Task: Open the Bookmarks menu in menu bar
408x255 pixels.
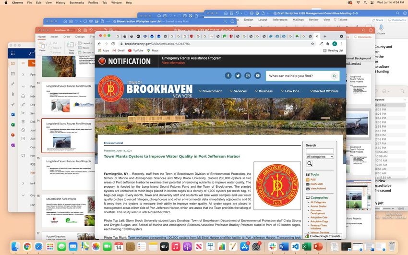Action: click(x=77, y=2)
